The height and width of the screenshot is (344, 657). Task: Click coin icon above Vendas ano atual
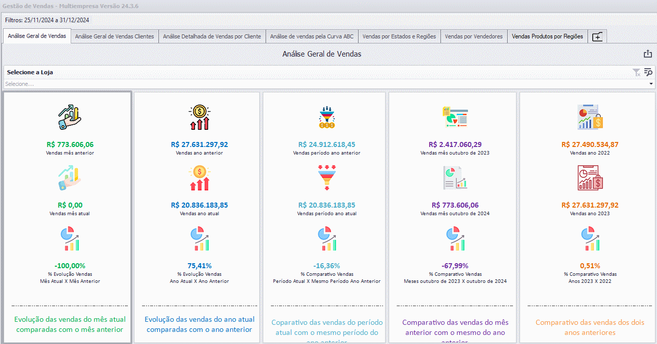click(x=200, y=179)
